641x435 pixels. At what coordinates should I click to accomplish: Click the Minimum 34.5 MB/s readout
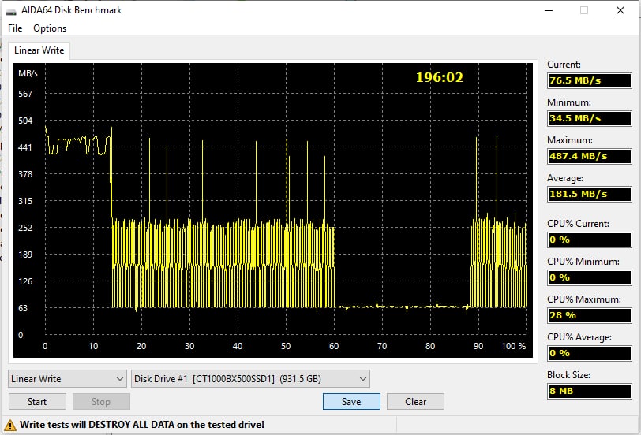[590, 118]
